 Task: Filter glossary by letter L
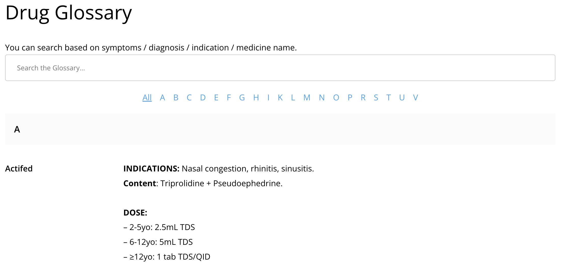tap(293, 97)
